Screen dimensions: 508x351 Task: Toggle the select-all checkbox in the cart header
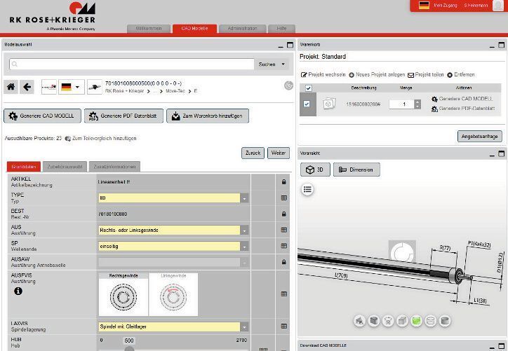[309, 88]
